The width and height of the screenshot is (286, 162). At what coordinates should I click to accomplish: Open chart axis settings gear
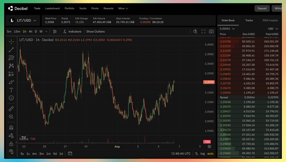click(209, 146)
